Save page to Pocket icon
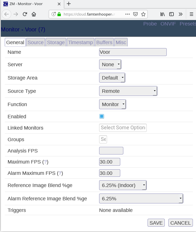This screenshot has width=196, height=232. click(x=135, y=14)
